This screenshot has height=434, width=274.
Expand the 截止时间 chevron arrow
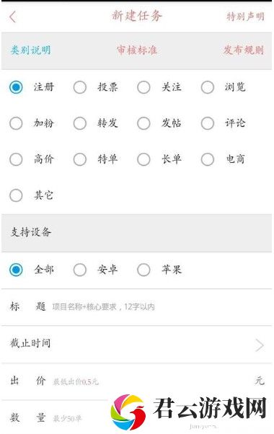click(x=260, y=345)
